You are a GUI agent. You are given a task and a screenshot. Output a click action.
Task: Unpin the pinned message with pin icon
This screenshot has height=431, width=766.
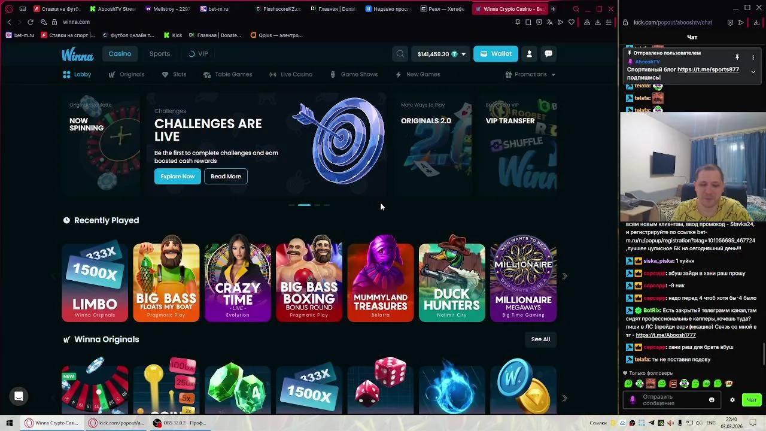(737, 57)
